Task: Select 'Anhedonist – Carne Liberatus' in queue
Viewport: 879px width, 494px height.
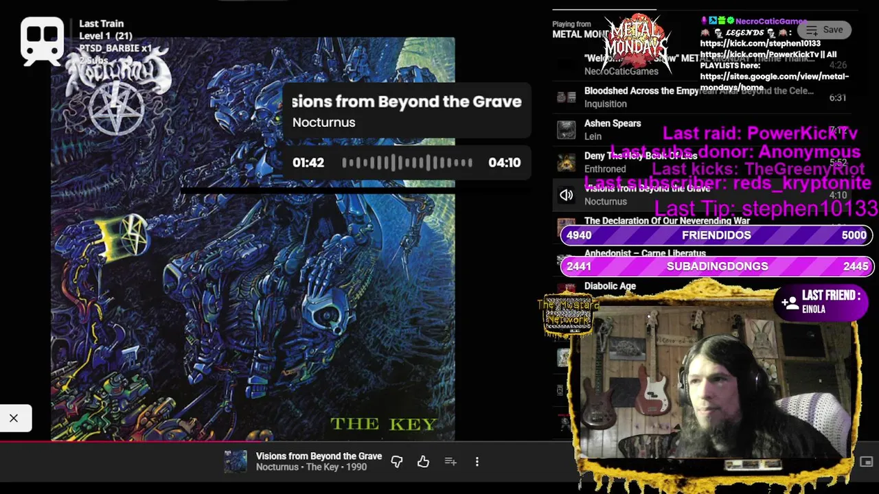Action: click(x=645, y=253)
